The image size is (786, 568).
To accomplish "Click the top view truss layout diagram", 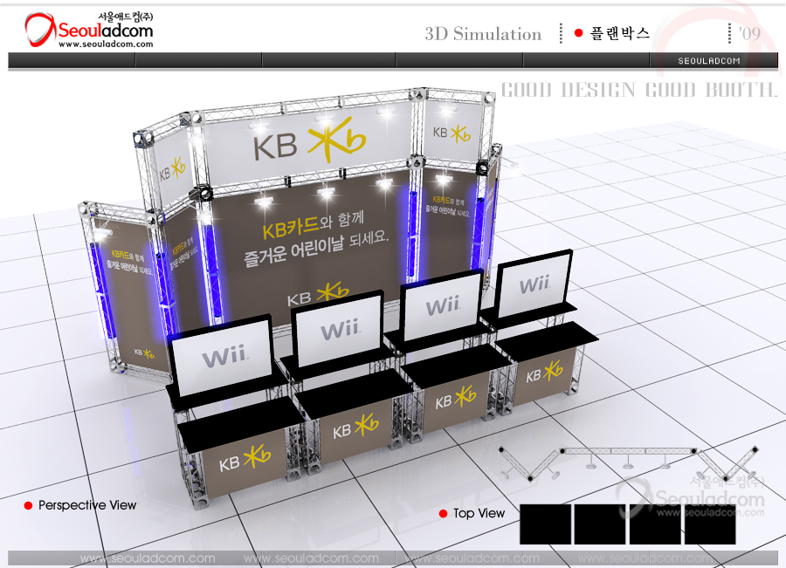I will pos(628,462).
